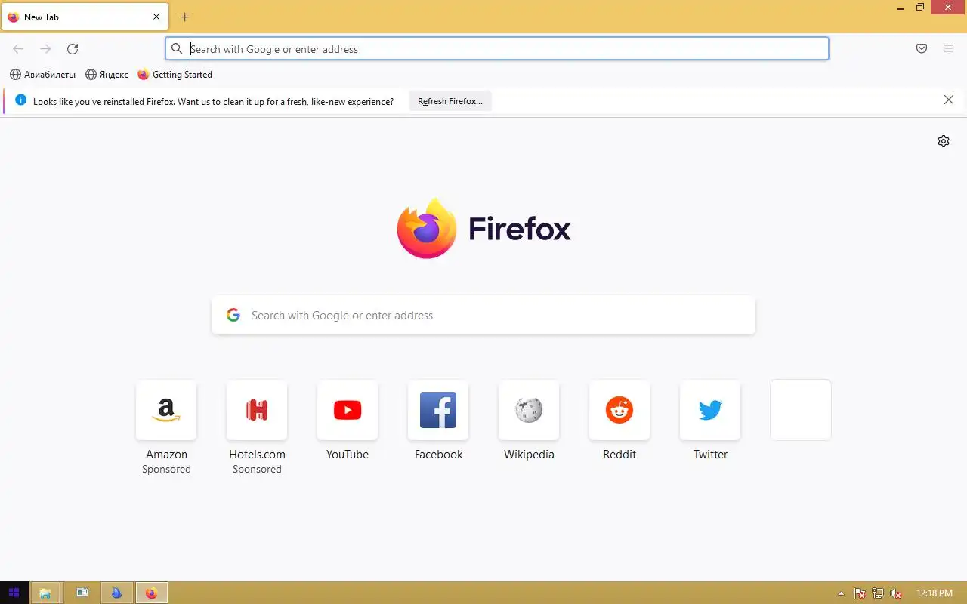This screenshot has width=967, height=604.
Task: Go forward one page
Action: click(x=45, y=49)
